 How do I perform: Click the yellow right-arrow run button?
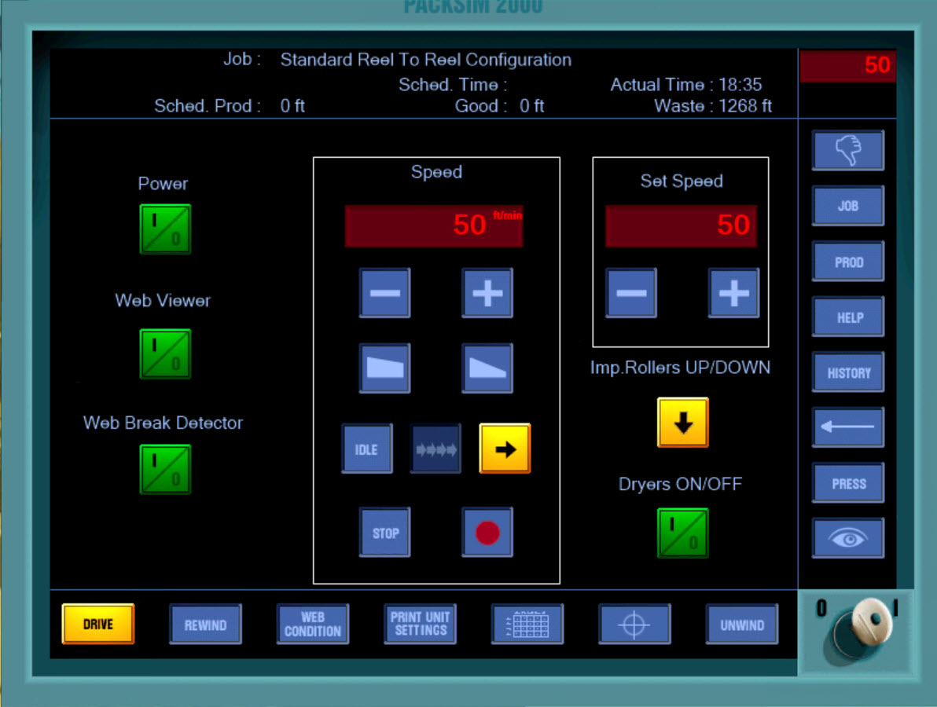(505, 449)
